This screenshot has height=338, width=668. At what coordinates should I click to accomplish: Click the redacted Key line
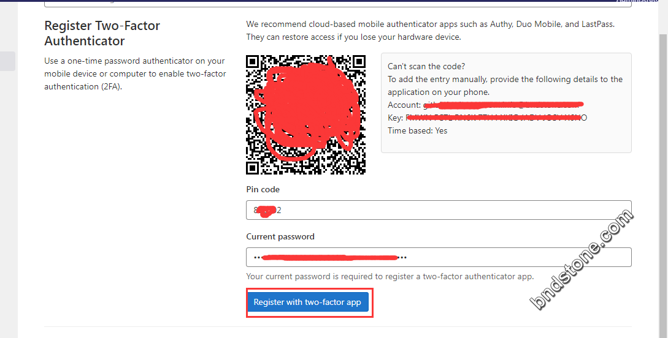coord(488,118)
